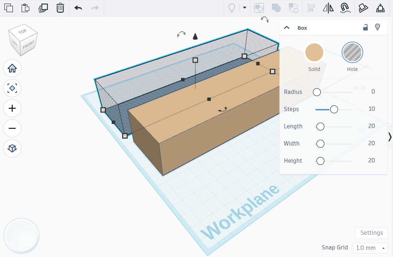Zoom in with the plus button
Viewport: 393px width, 257px height.
pyautogui.click(x=12, y=108)
